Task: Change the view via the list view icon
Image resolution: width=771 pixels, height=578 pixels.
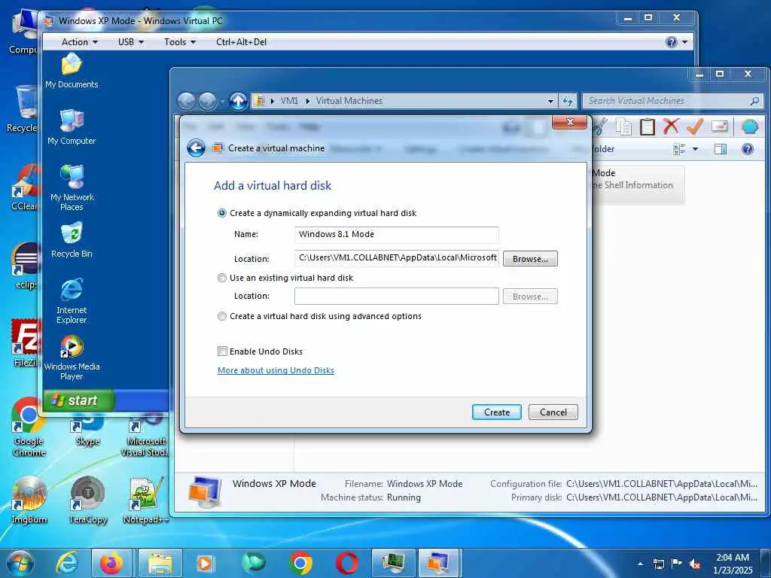Action: pos(680,149)
